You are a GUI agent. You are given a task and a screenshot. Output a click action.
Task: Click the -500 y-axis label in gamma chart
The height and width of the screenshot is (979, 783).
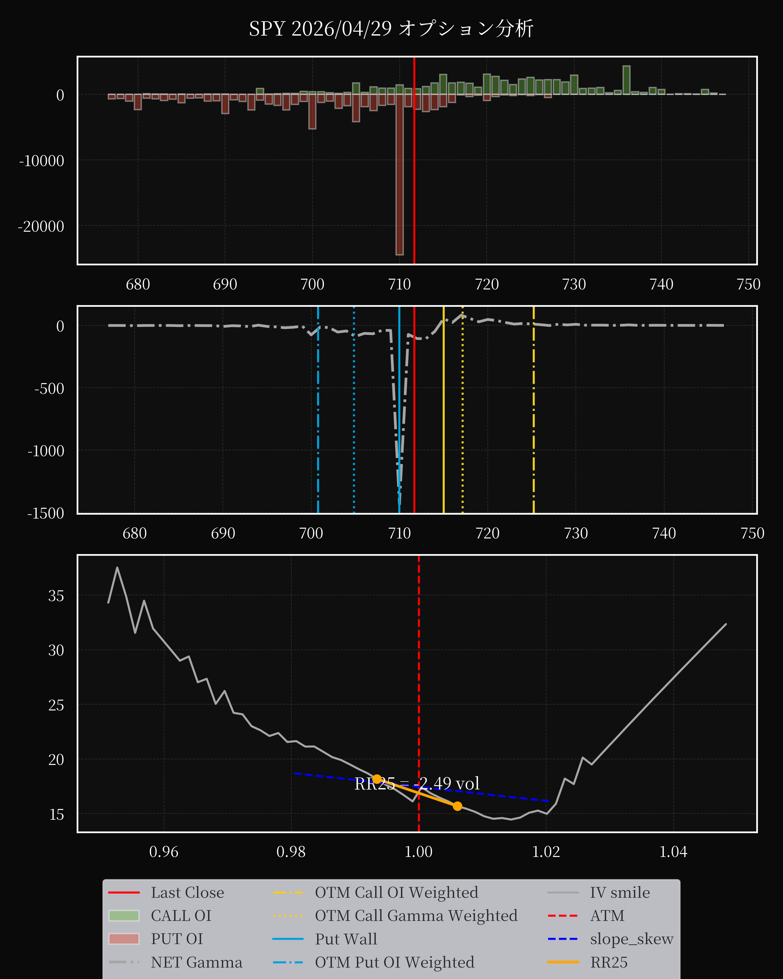pyautogui.click(x=49, y=389)
